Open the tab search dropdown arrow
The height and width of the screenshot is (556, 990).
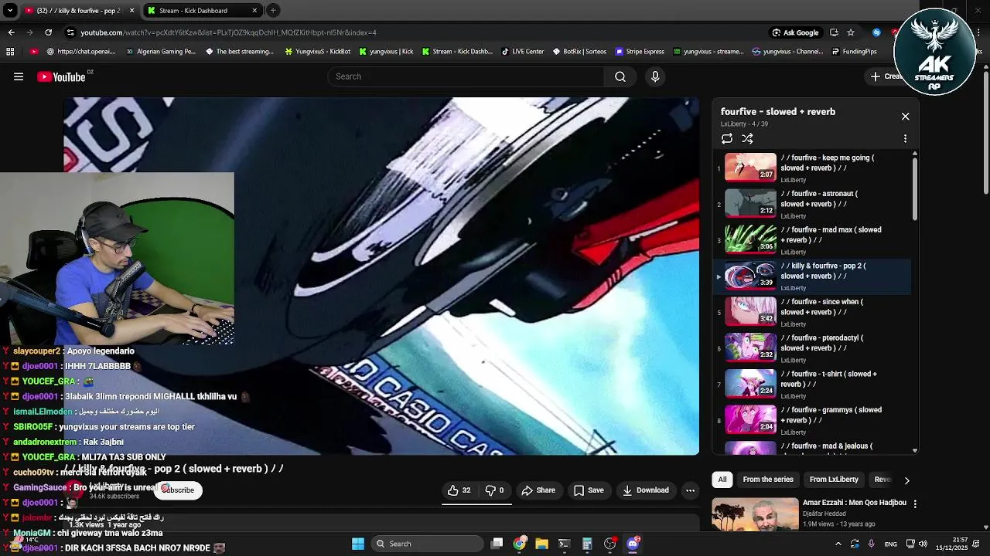[10, 11]
